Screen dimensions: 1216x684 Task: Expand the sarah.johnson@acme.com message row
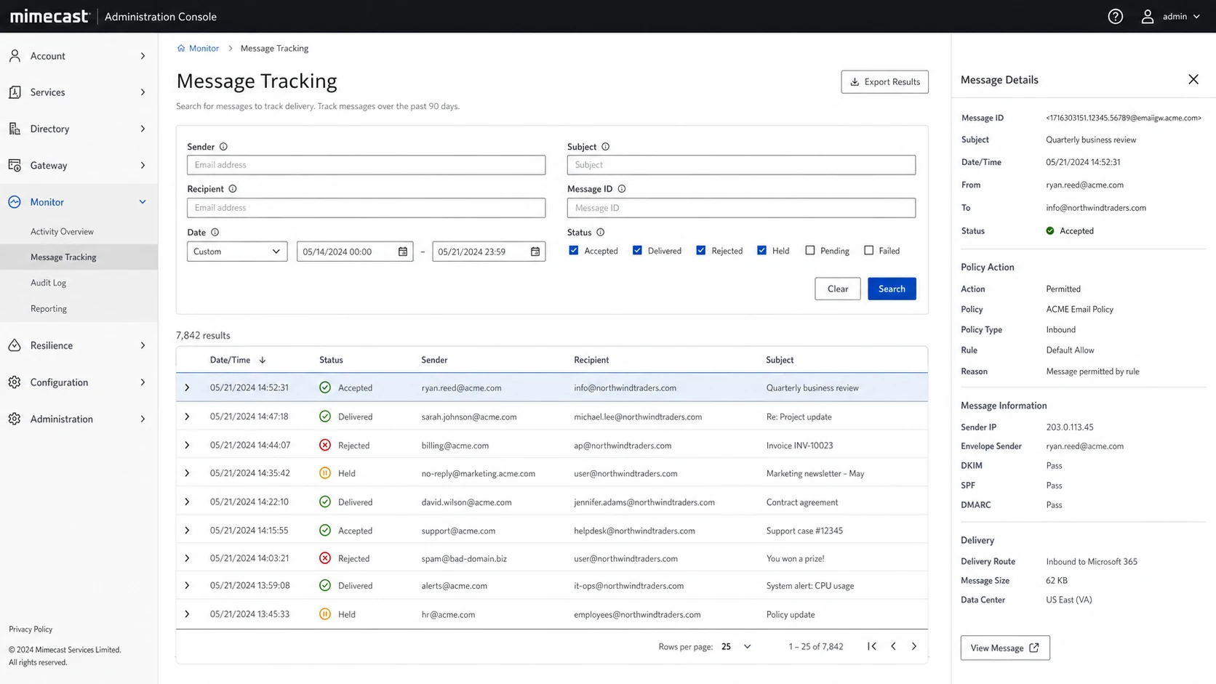tap(187, 417)
